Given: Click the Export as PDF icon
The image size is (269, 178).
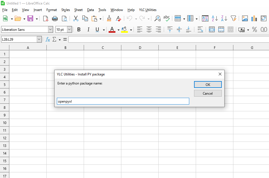Looking at the screenshot, I should (46, 19).
